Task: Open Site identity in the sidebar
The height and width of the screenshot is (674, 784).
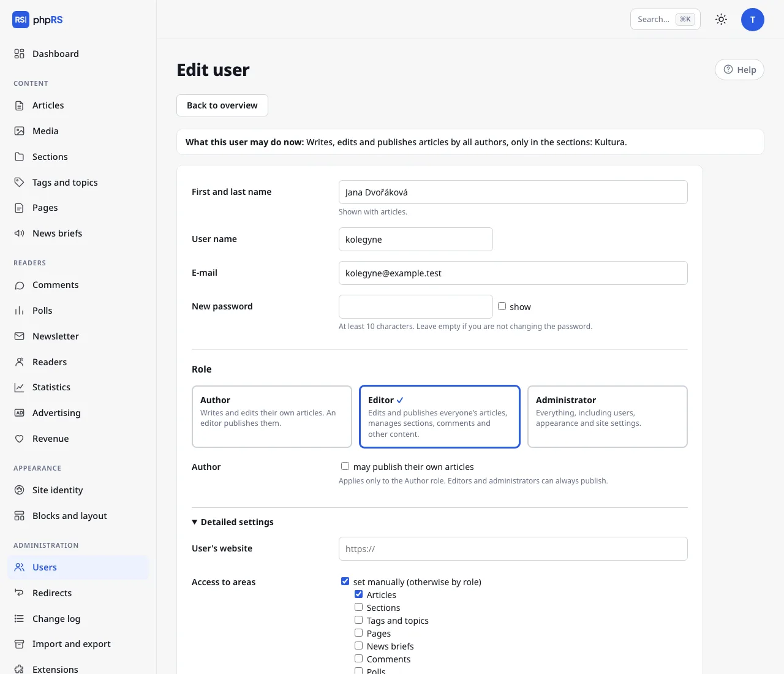Action: click(78, 490)
